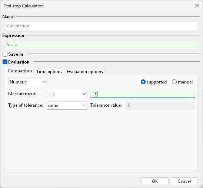Enable the Save in checkbox

(x=5, y=54)
